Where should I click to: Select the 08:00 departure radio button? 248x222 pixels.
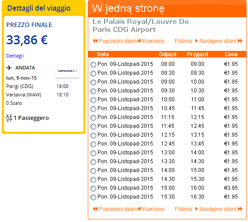pyautogui.click(x=93, y=65)
